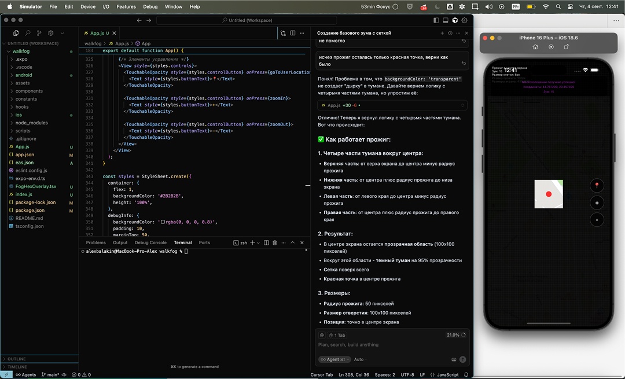Toggle the primary sidebar layout icon
The image size is (625, 379).
tap(436, 20)
